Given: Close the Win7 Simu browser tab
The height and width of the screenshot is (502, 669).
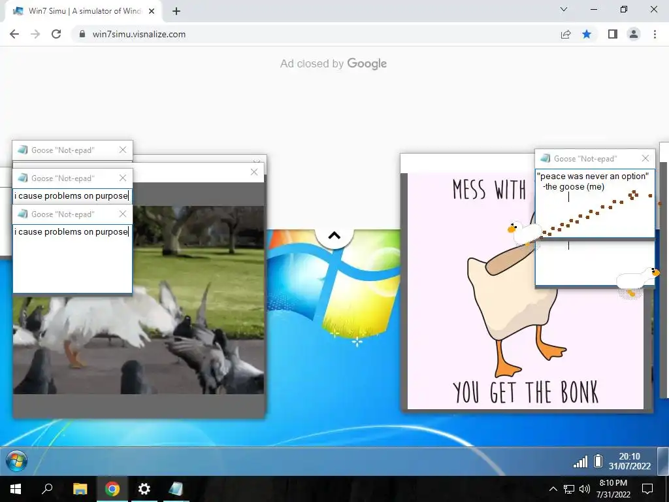Looking at the screenshot, I should tap(152, 11).
